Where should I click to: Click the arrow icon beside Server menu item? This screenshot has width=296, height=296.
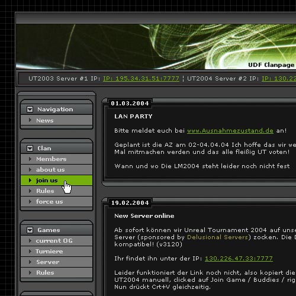click(30, 262)
